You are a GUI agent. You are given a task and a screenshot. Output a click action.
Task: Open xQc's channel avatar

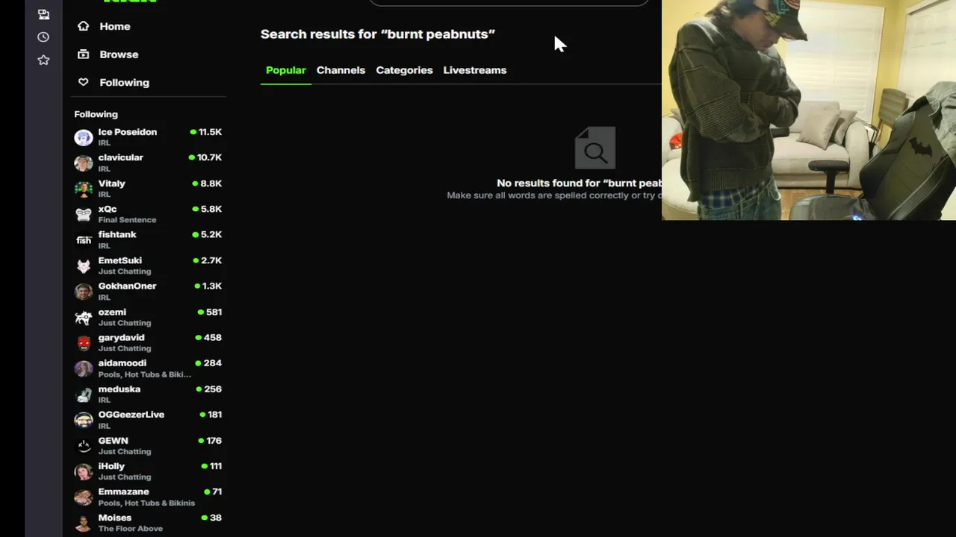[84, 214]
